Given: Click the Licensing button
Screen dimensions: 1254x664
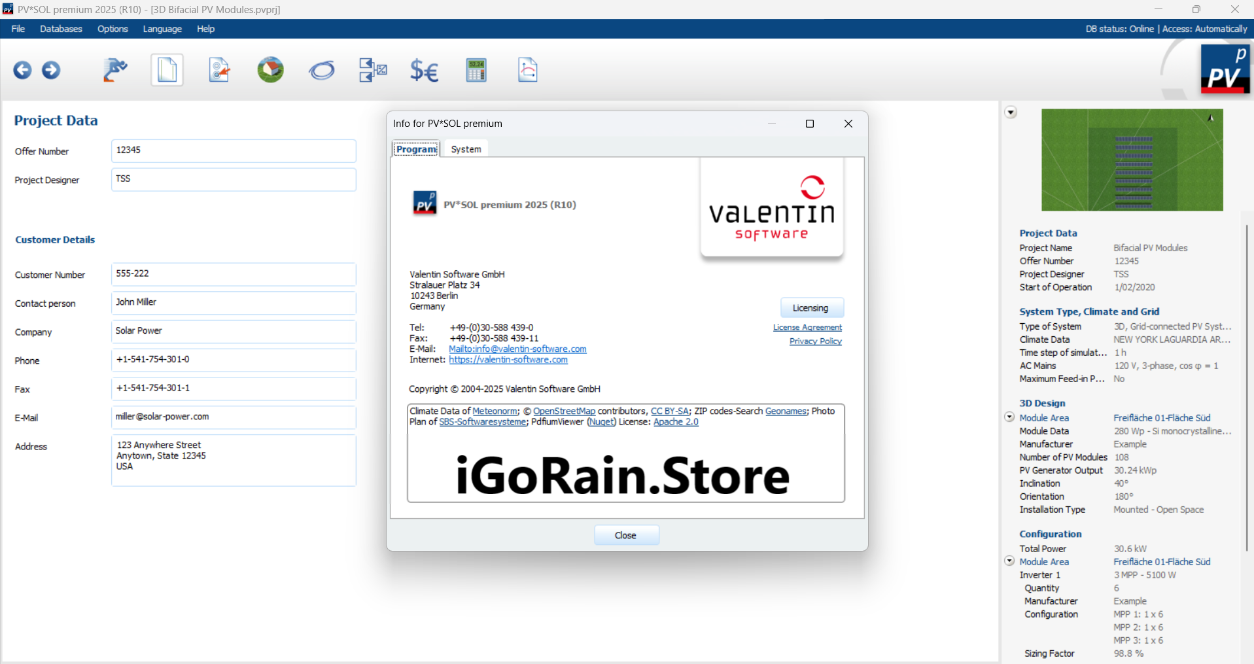Looking at the screenshot, I should [x=811, y=308].
